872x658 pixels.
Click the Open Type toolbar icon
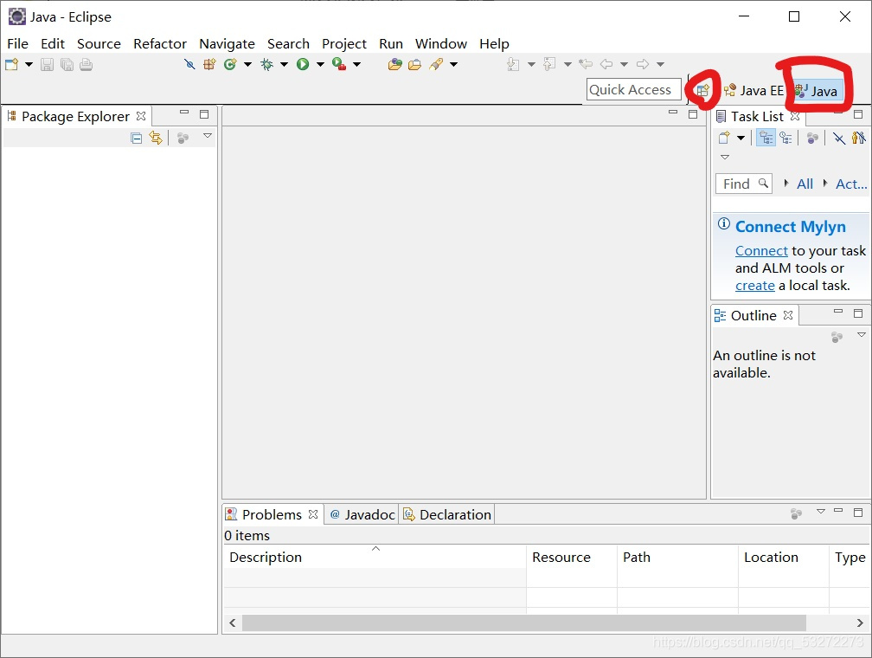pos(394,65)
